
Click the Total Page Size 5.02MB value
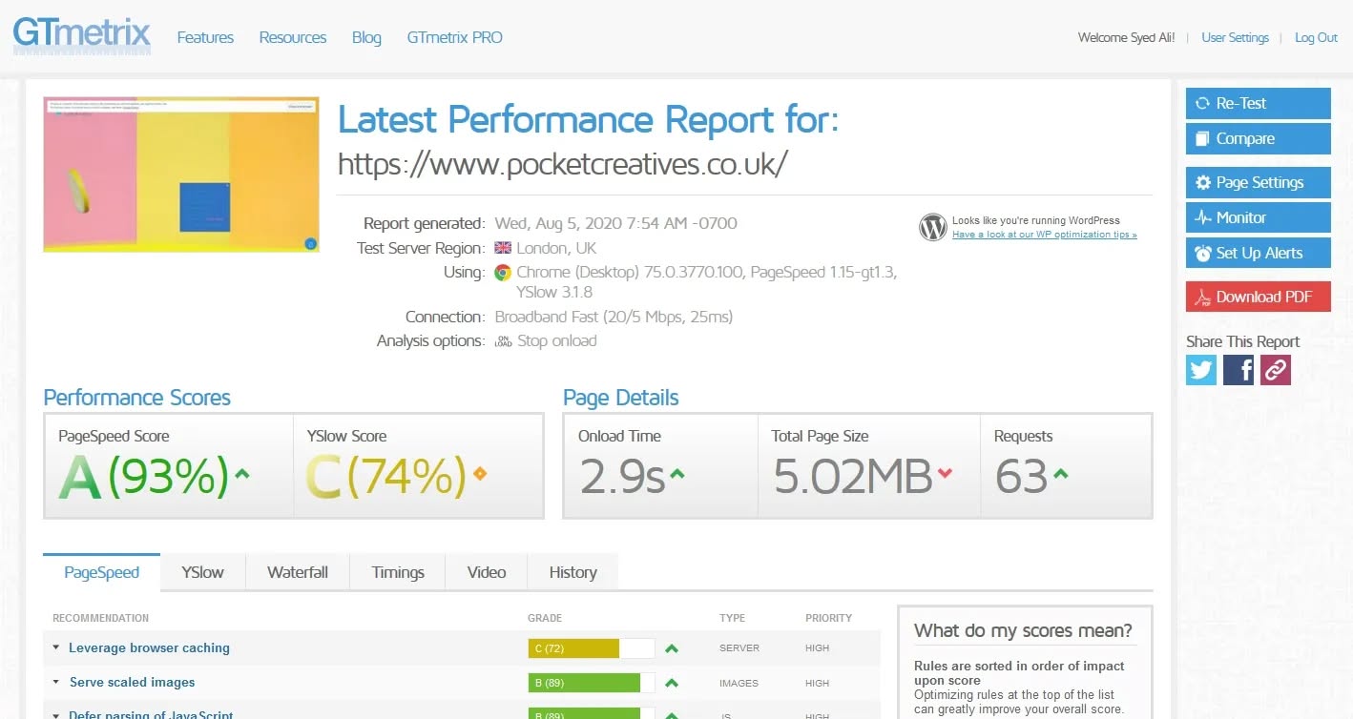tap(852, 477)
